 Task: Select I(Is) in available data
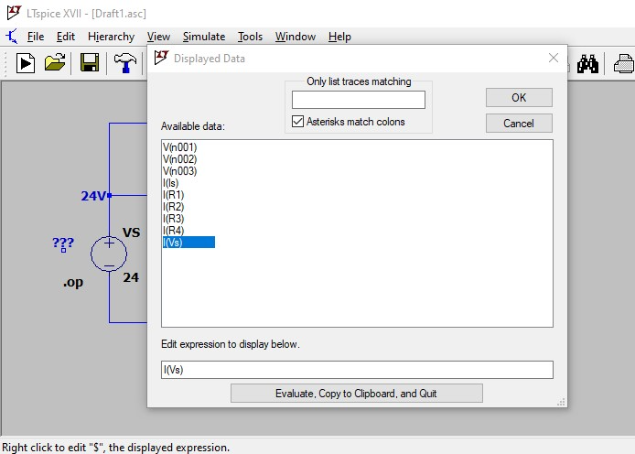coord(170,183)
